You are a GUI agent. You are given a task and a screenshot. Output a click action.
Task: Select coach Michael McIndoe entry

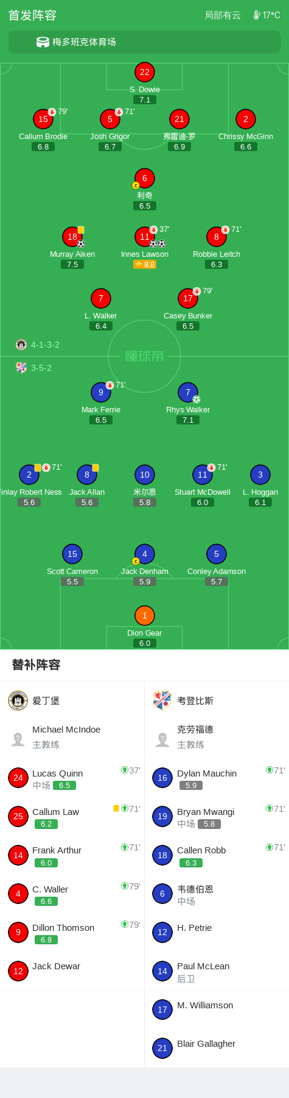tap(72, 737)
